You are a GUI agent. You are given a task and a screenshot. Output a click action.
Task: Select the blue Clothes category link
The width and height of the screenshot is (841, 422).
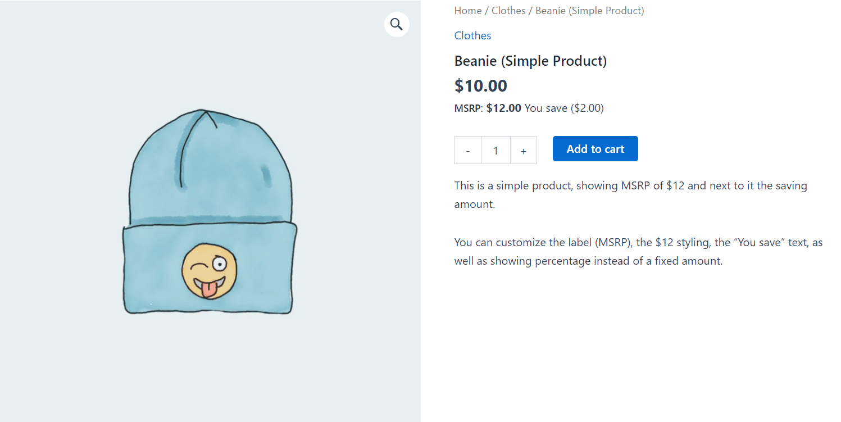click(x=472, y=35)
